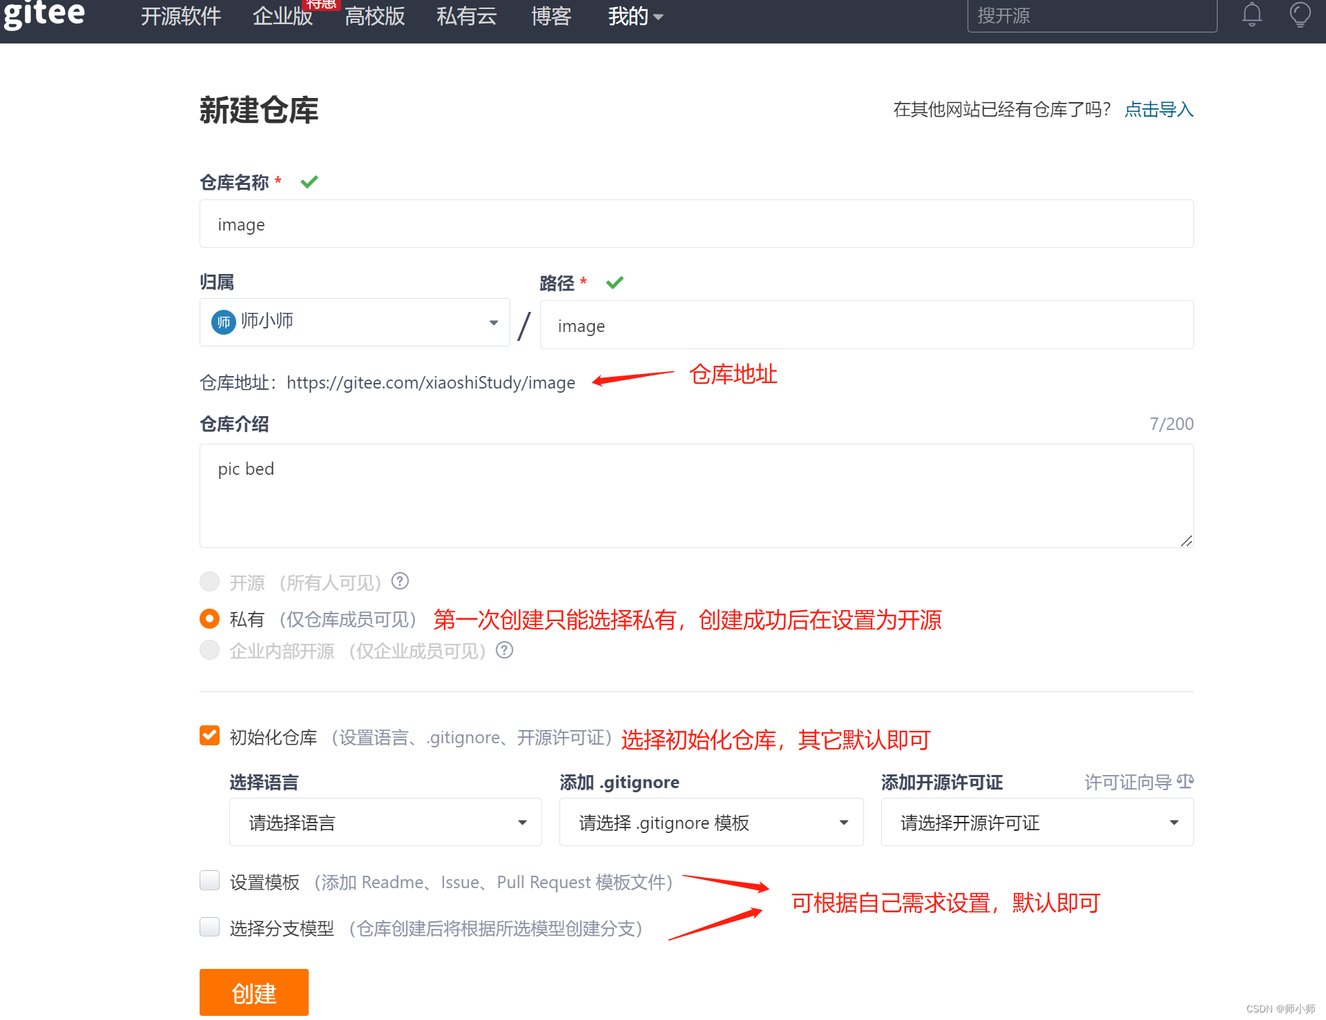Open the 请选择语言 dropdown
Screen dimensions: 1326x1020
pos(385,822)
